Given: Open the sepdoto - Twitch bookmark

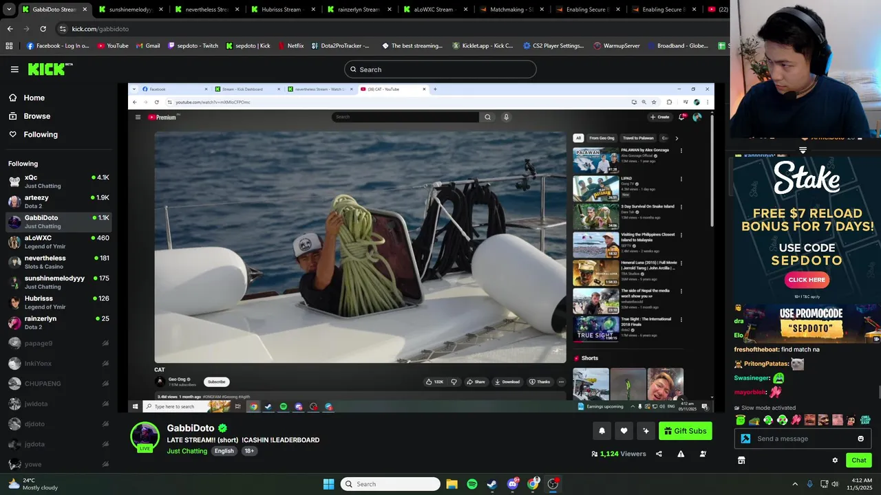Looking at the screenshot, I should point(193,46).
